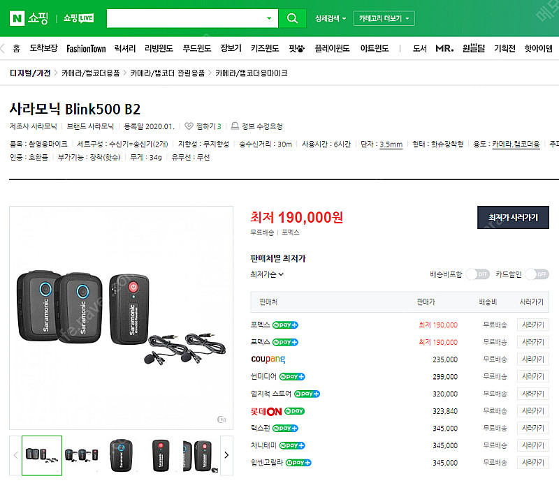The width and height of the screenshot is (559, 490).
Task: Click the pet paw category icon
Action: tap(296, 48)
